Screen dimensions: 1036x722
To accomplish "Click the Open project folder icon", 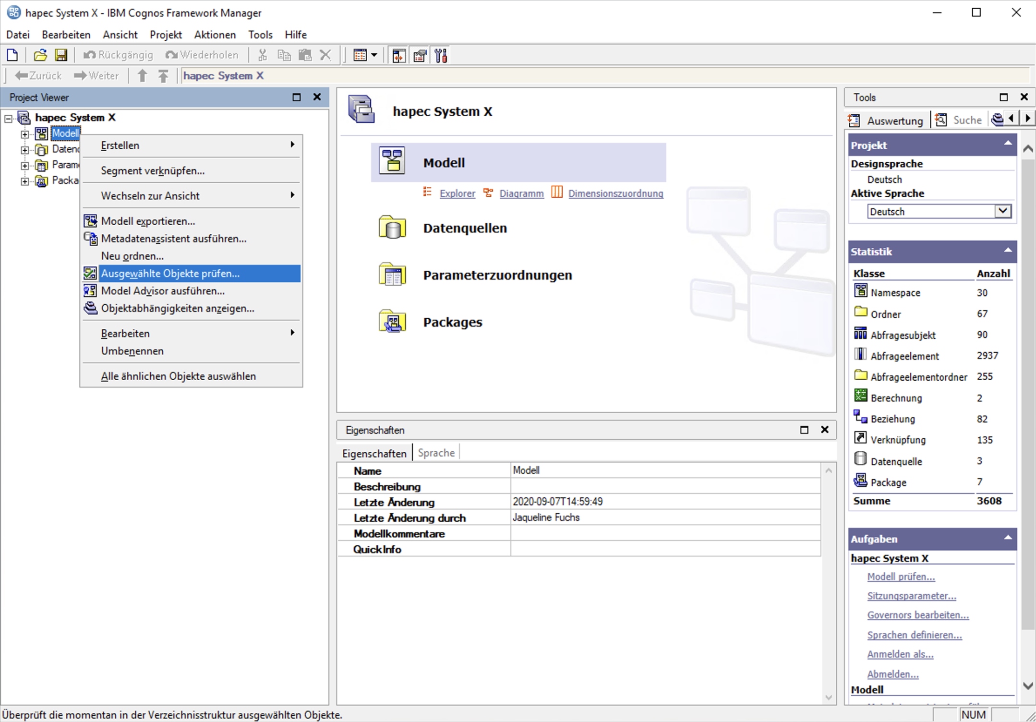I will point(40,55).
